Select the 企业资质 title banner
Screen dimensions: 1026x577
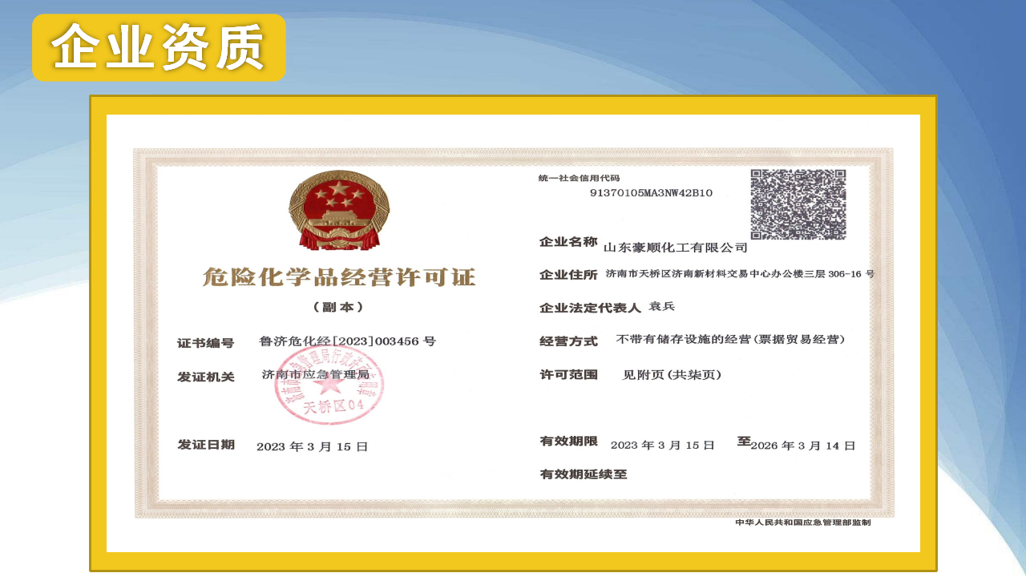pos(159,47)
